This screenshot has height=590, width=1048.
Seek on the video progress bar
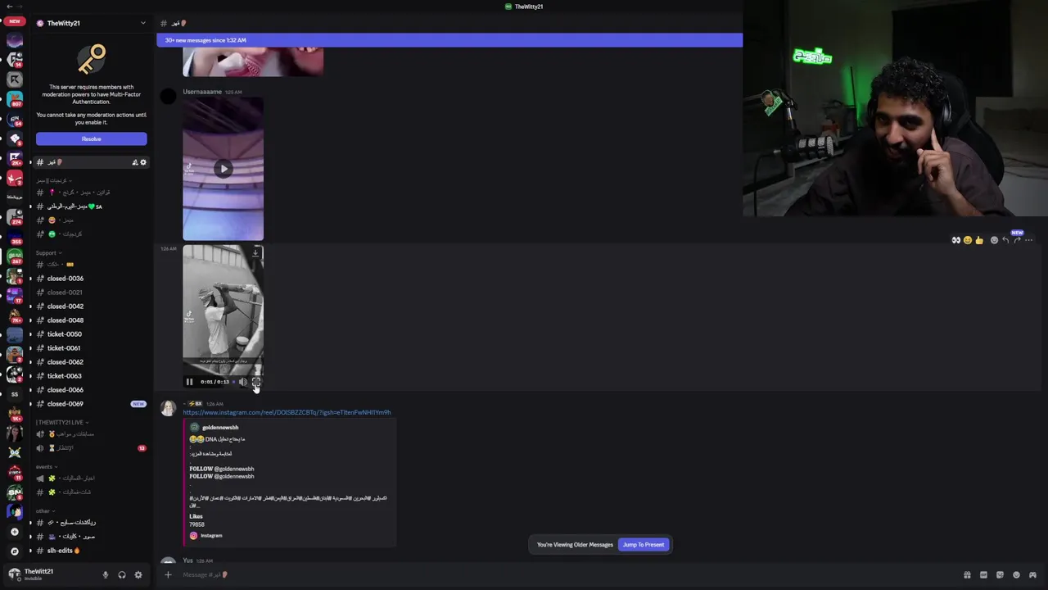[234, 382]
